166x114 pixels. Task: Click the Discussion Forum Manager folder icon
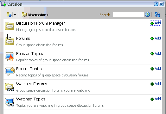coord(10,26)
